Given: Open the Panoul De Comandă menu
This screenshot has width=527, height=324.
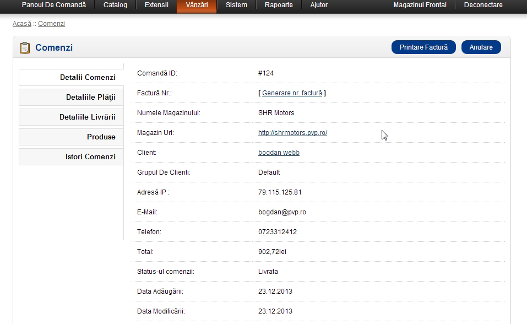Looking at the screenshot, I should (x=54, y=5).
